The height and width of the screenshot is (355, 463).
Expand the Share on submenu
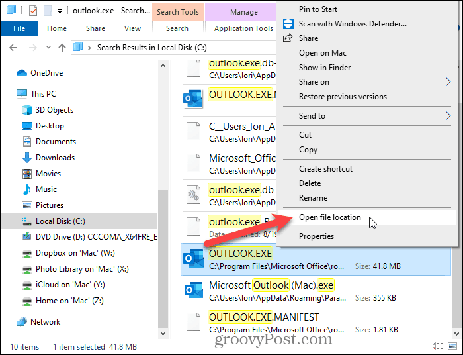[x=368, y=82]
